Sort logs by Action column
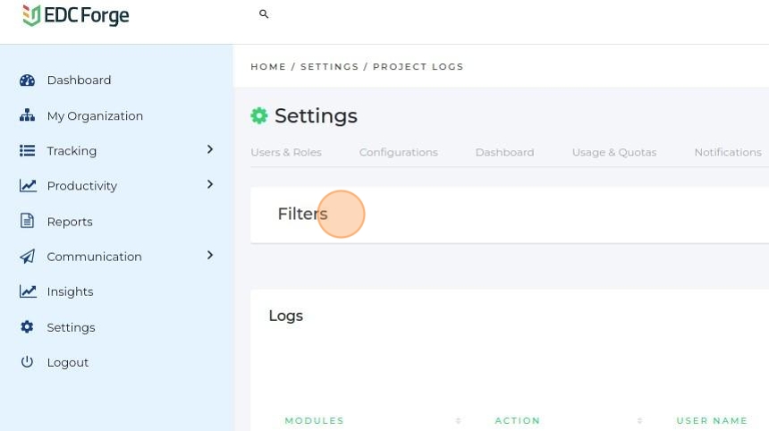The height and width of the screenshot is (431, 769). (x=639, y=420)
